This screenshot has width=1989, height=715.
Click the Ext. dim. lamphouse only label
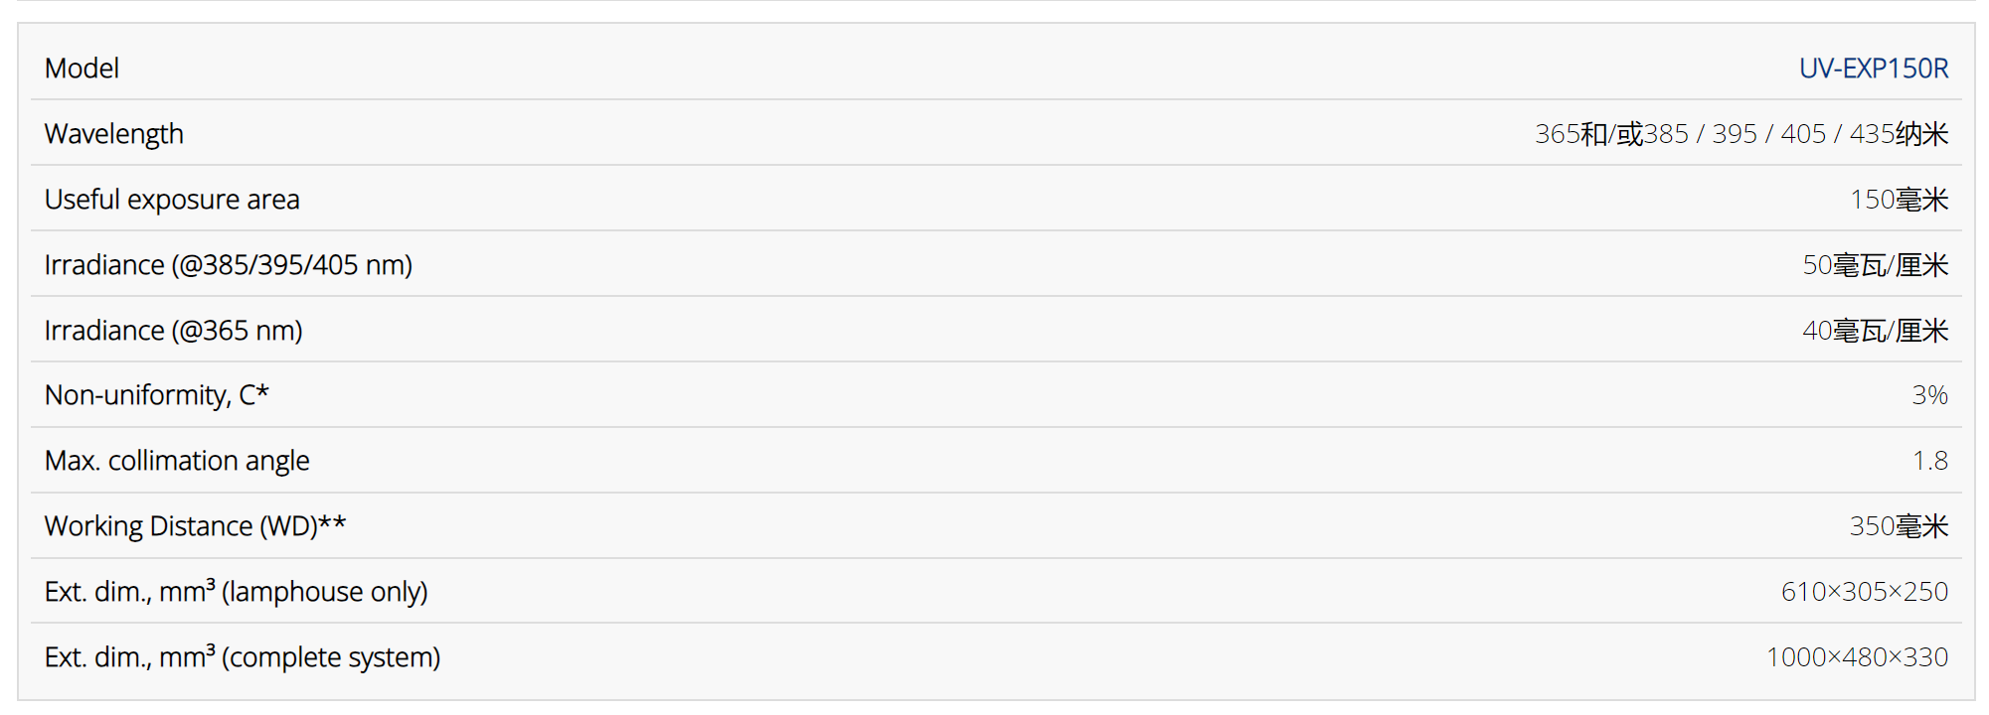click(236, 592)
